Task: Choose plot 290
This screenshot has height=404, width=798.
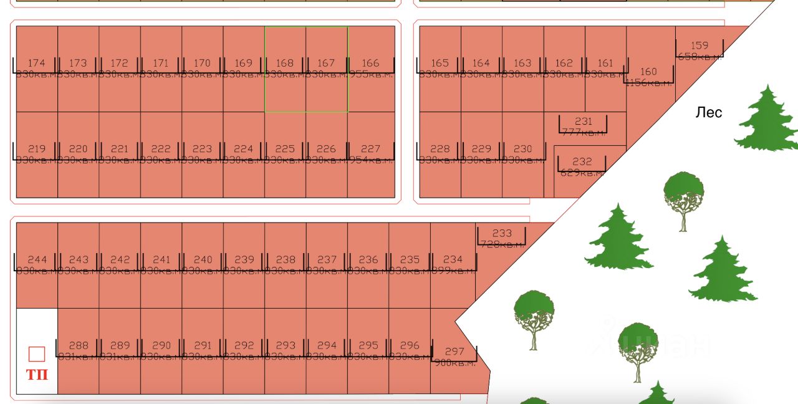Action: [x=161, y=351]
